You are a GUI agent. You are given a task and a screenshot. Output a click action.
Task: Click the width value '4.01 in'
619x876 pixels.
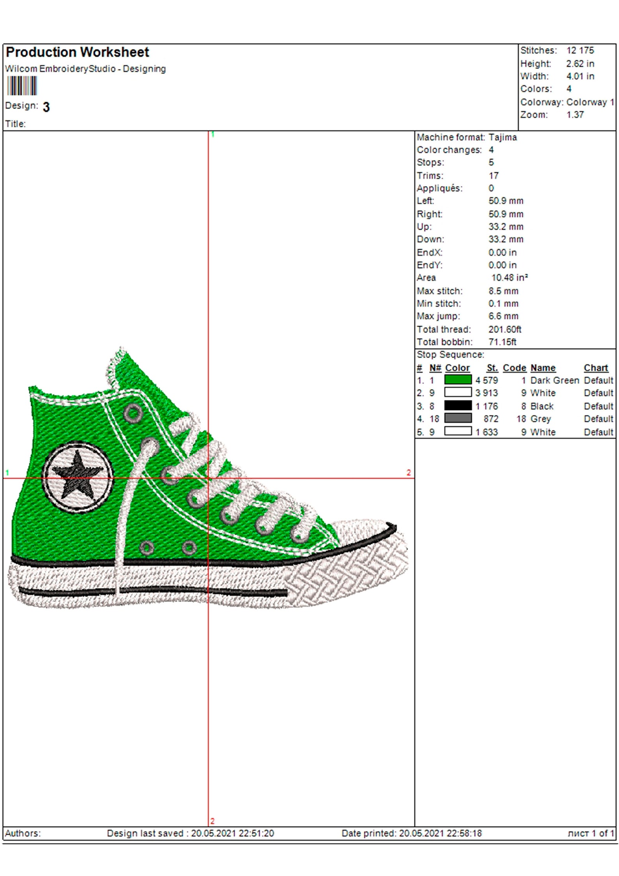point(580,76)
